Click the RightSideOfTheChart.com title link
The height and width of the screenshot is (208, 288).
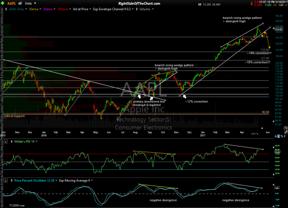click(x=139, y=4)
